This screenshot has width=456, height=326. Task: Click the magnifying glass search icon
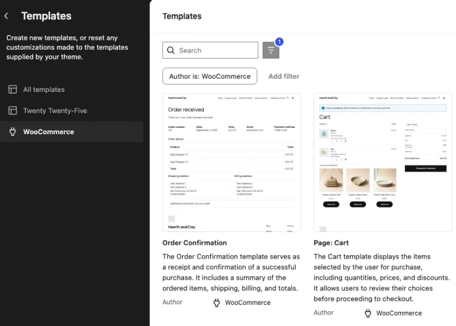(x=170, y=50)
